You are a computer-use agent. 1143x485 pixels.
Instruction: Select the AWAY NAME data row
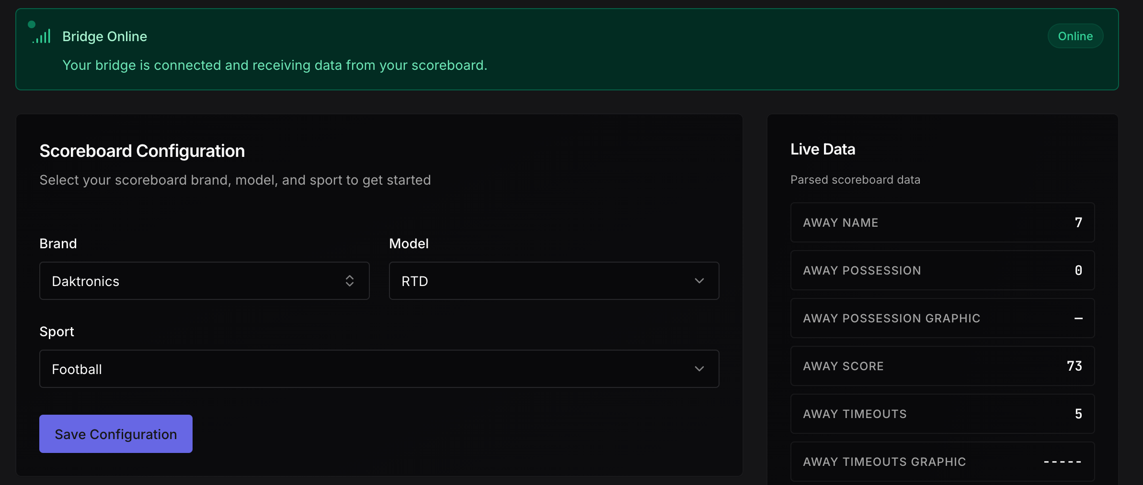pyautogui.click(x=942, y=222)
